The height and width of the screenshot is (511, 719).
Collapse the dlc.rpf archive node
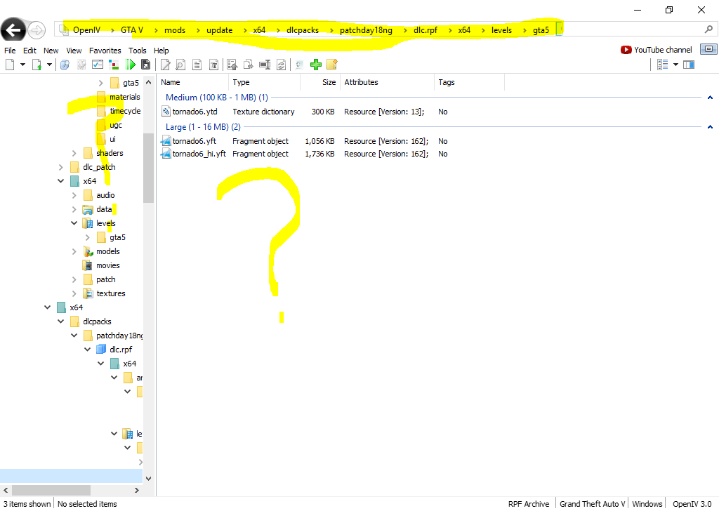tap(88, 350)
